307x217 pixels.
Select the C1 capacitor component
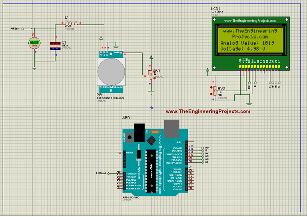point(54,46)
